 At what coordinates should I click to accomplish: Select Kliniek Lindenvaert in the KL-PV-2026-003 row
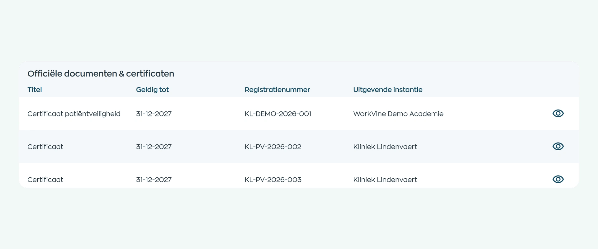click(385, 180)
